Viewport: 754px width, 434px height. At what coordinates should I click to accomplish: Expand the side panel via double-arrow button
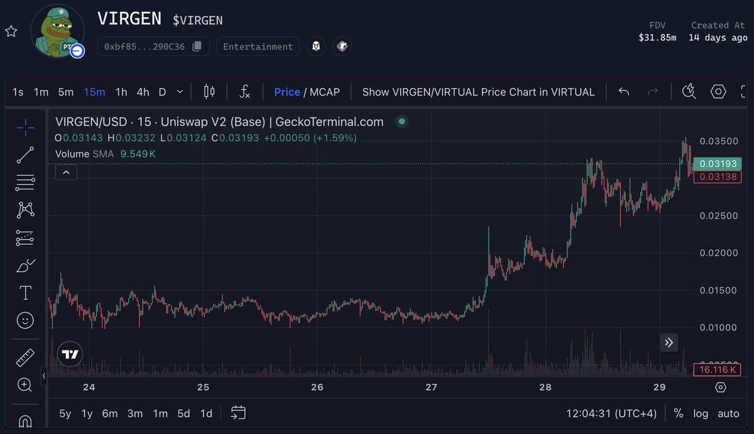click(669, 342)
